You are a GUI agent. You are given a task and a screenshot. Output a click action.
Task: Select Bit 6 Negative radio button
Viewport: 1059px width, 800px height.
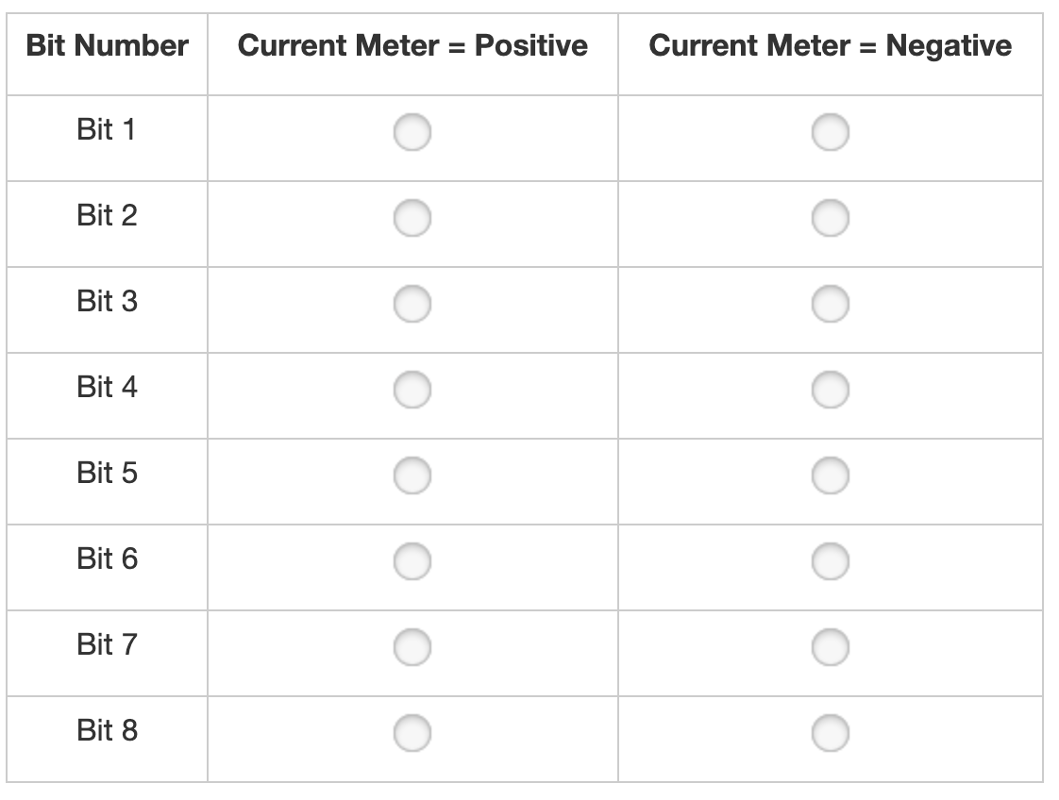831,562
